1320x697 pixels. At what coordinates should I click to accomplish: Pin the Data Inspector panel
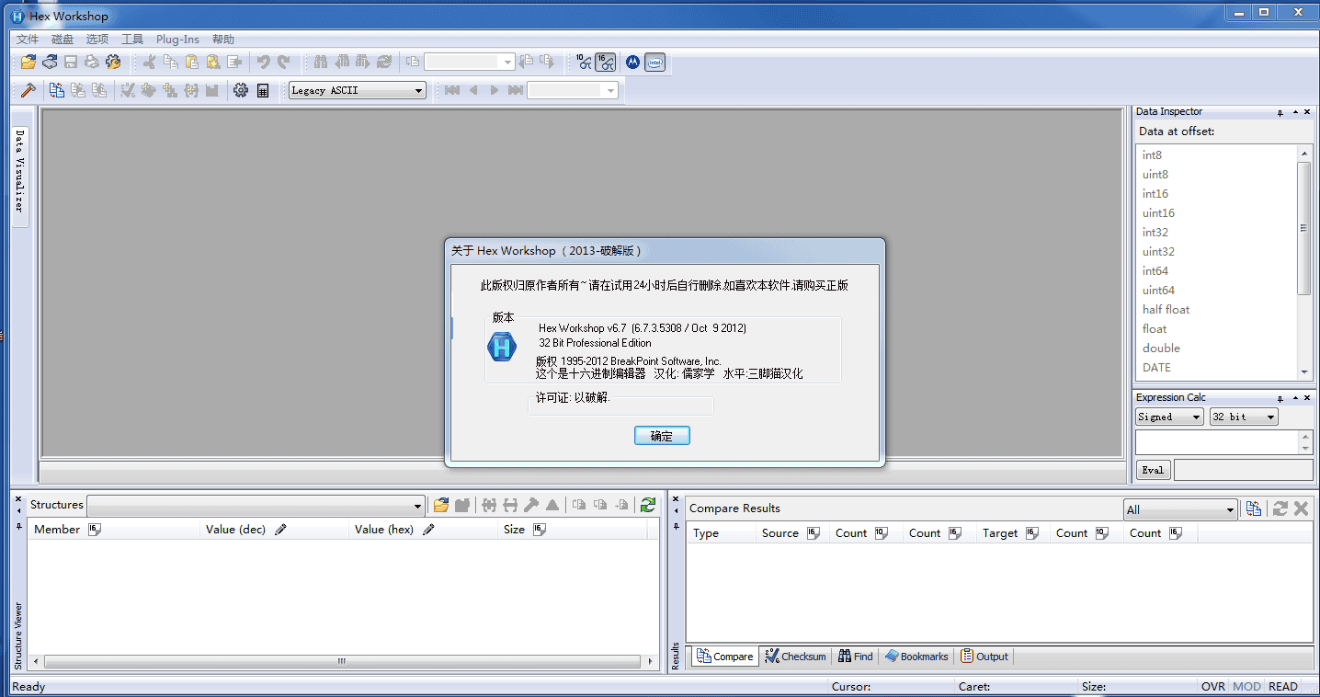click(1280, 112)
